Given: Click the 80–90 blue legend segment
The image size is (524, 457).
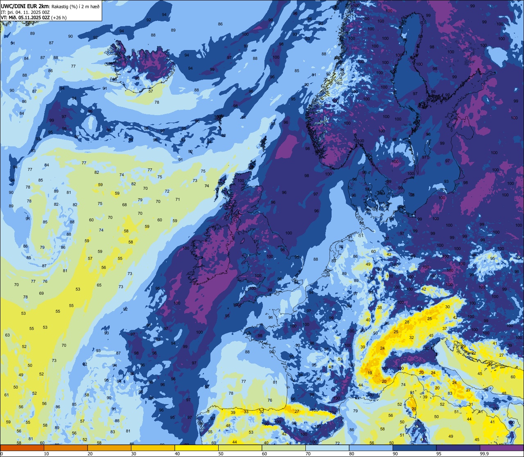Looking at the screenshot, I should click(371, 448).
